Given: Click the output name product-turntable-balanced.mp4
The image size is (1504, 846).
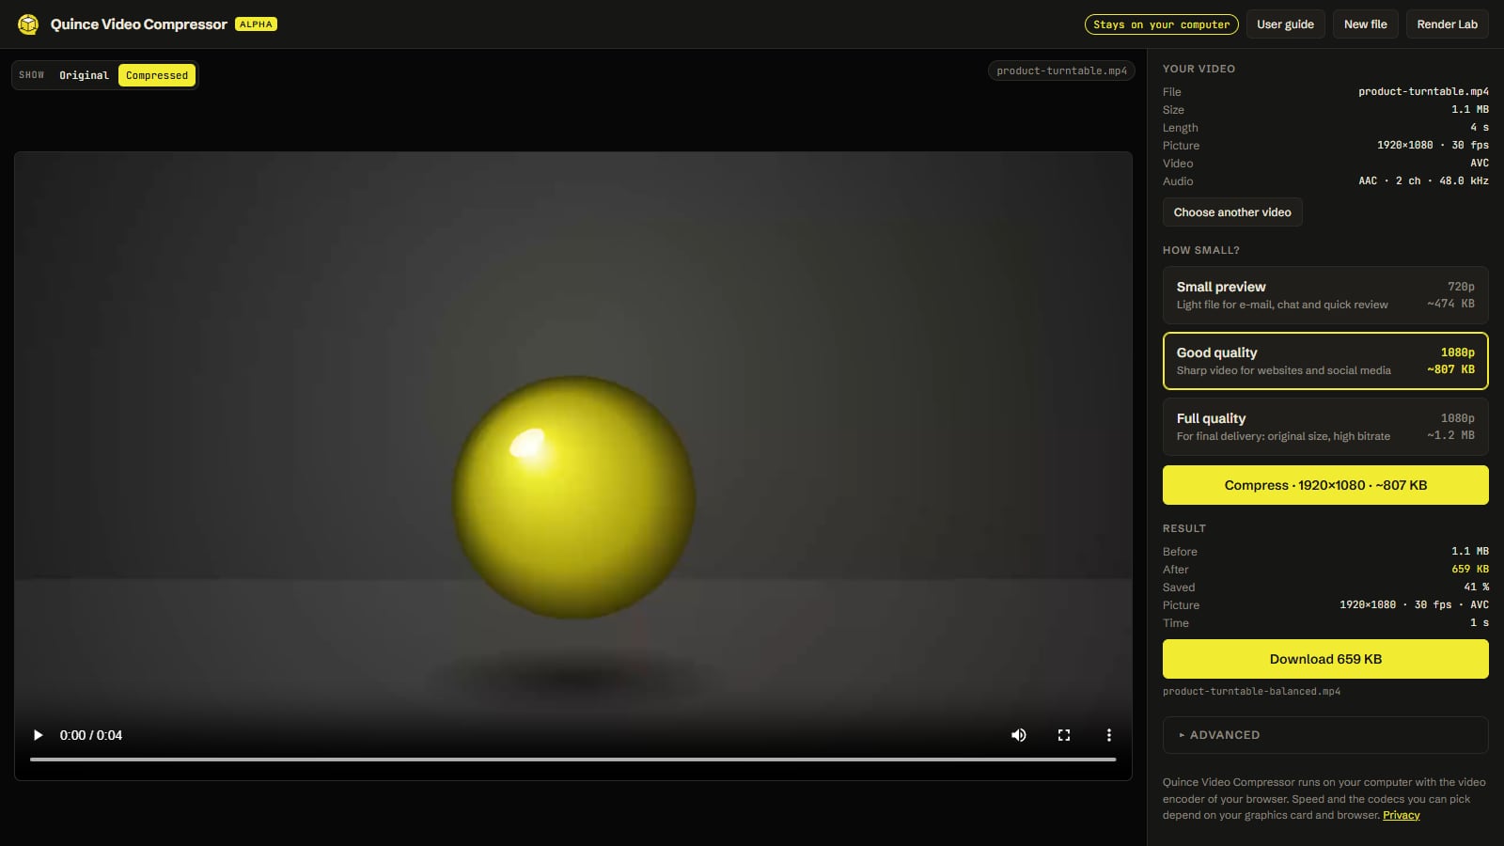Looking at the screenshot, I should 1251,691.
